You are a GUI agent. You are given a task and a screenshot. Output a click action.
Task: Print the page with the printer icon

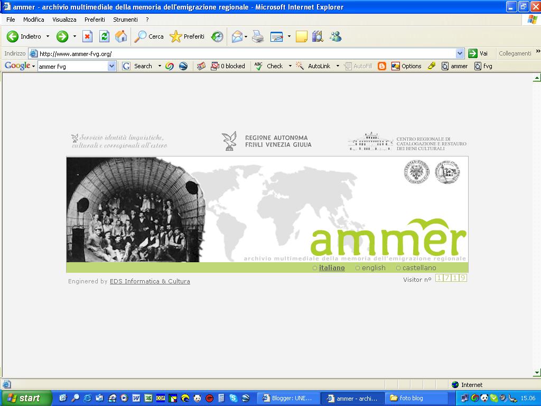click(x=258, y=36)
